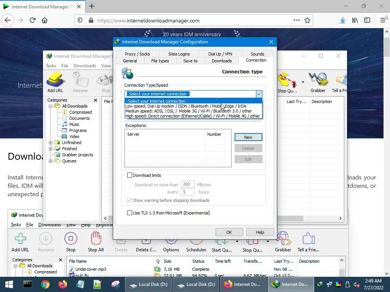Image resolution: width=390 pixels, height=292 pixels.
Task: Bookmark this page with star icon
Action: point(307,21)
